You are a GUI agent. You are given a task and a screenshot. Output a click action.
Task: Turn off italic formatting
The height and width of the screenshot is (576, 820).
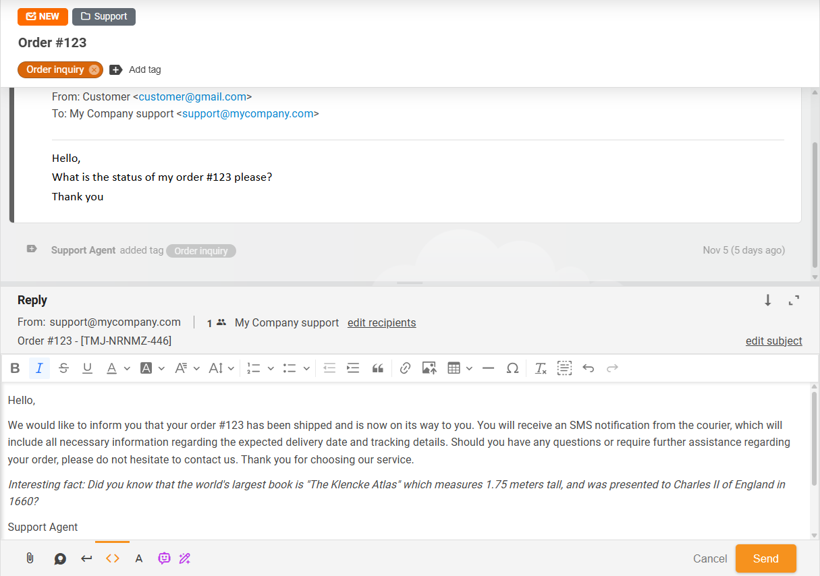click(39, 368)
